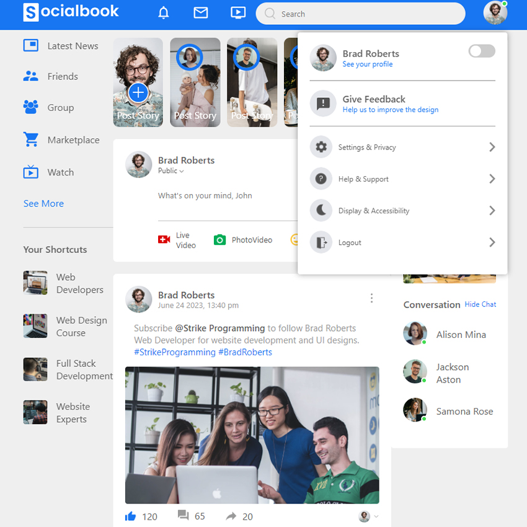The image size is (527, 527).
Task: Click the search magnifier icon
Action: [270, 14]
